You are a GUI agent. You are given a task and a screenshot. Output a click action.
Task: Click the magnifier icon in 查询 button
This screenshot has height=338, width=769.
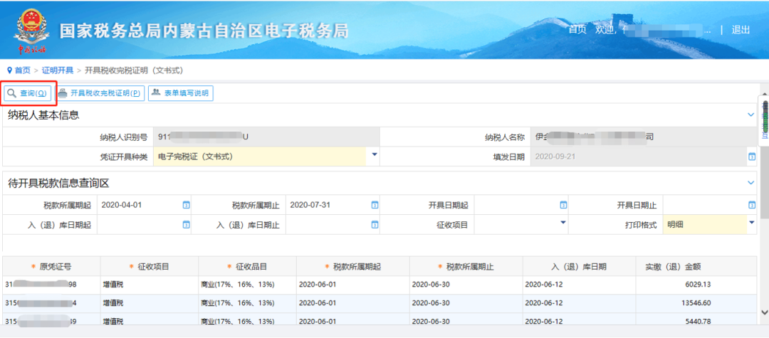point(11,93)
